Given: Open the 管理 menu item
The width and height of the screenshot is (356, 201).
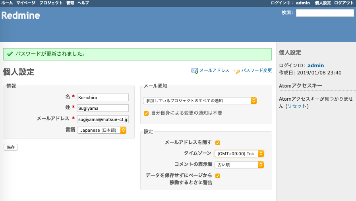Looking at the screenshot, I should click(70, 3).
